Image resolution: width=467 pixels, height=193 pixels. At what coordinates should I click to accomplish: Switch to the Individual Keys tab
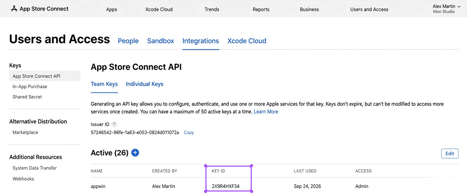tap(144, 84)
